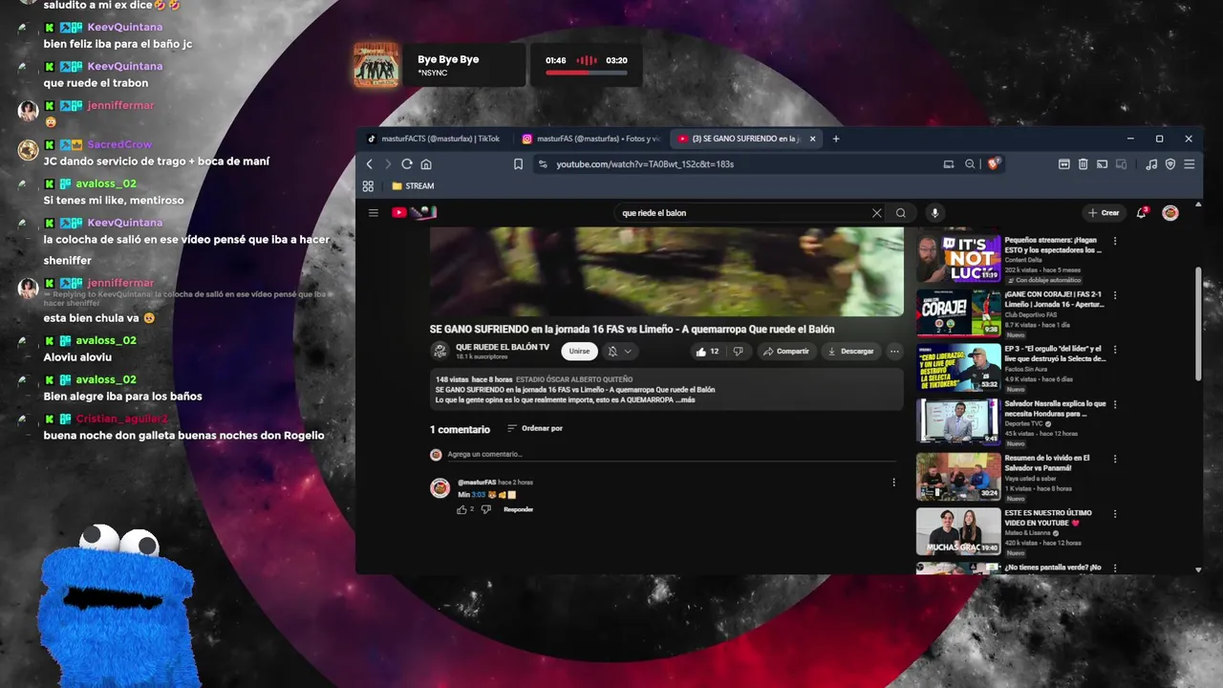
Task: Open the shield VPN icon in toolbar
Action: (x=1170, y=164)
